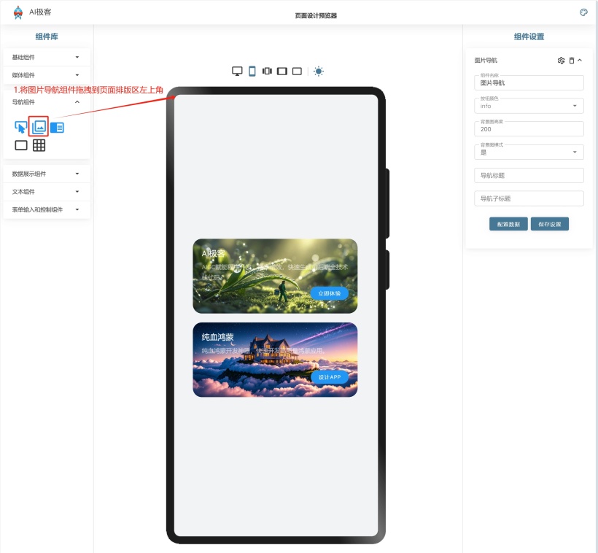Click the cursor navigation component icon
The width and height of the screenshot is (598, 553).
20,127
